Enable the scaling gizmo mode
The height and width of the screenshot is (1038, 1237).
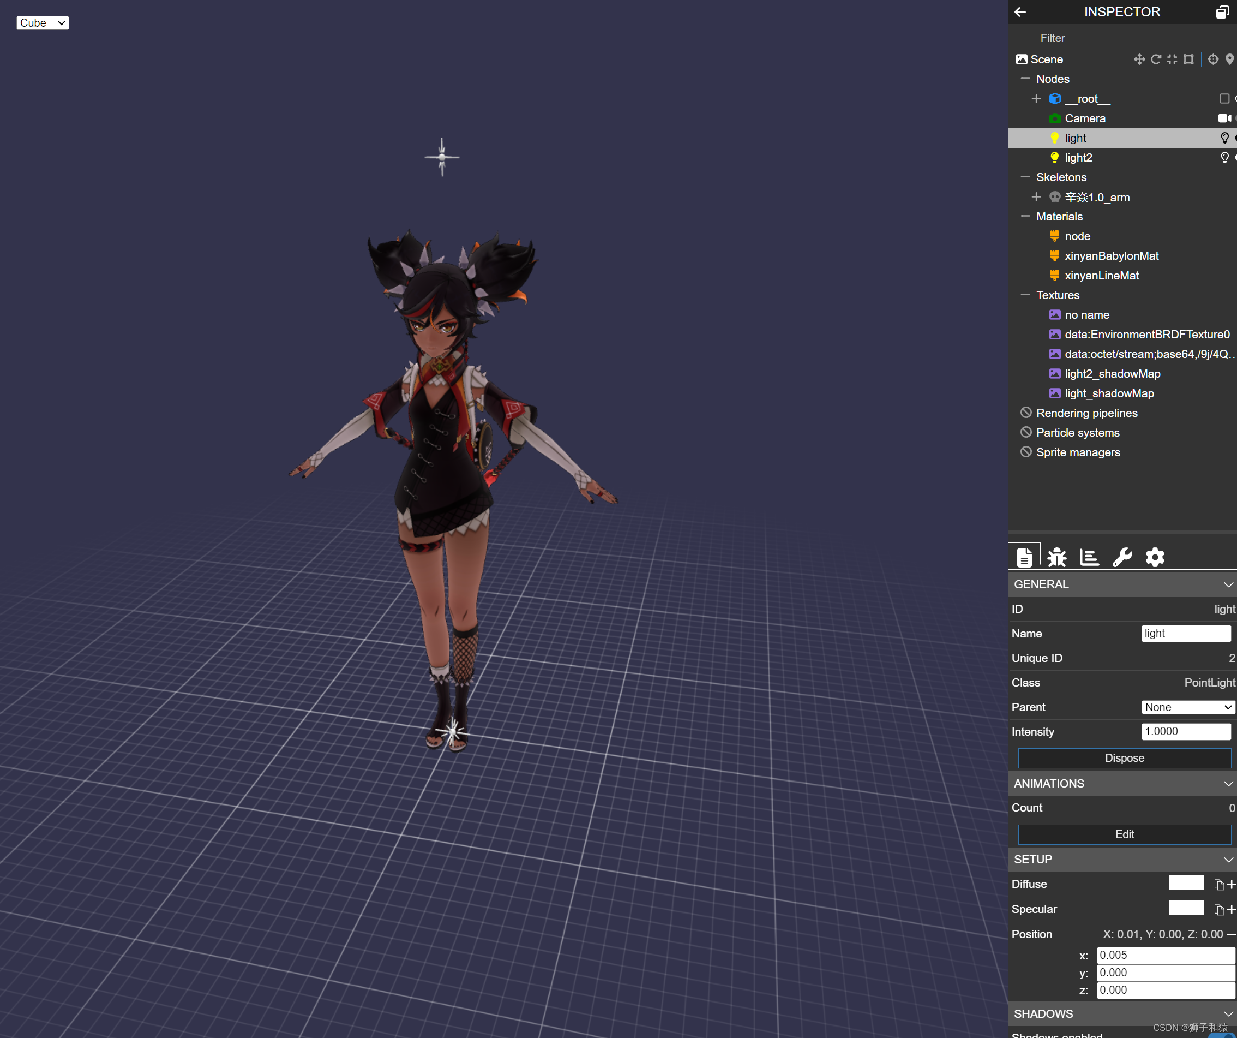(1172, 59)
